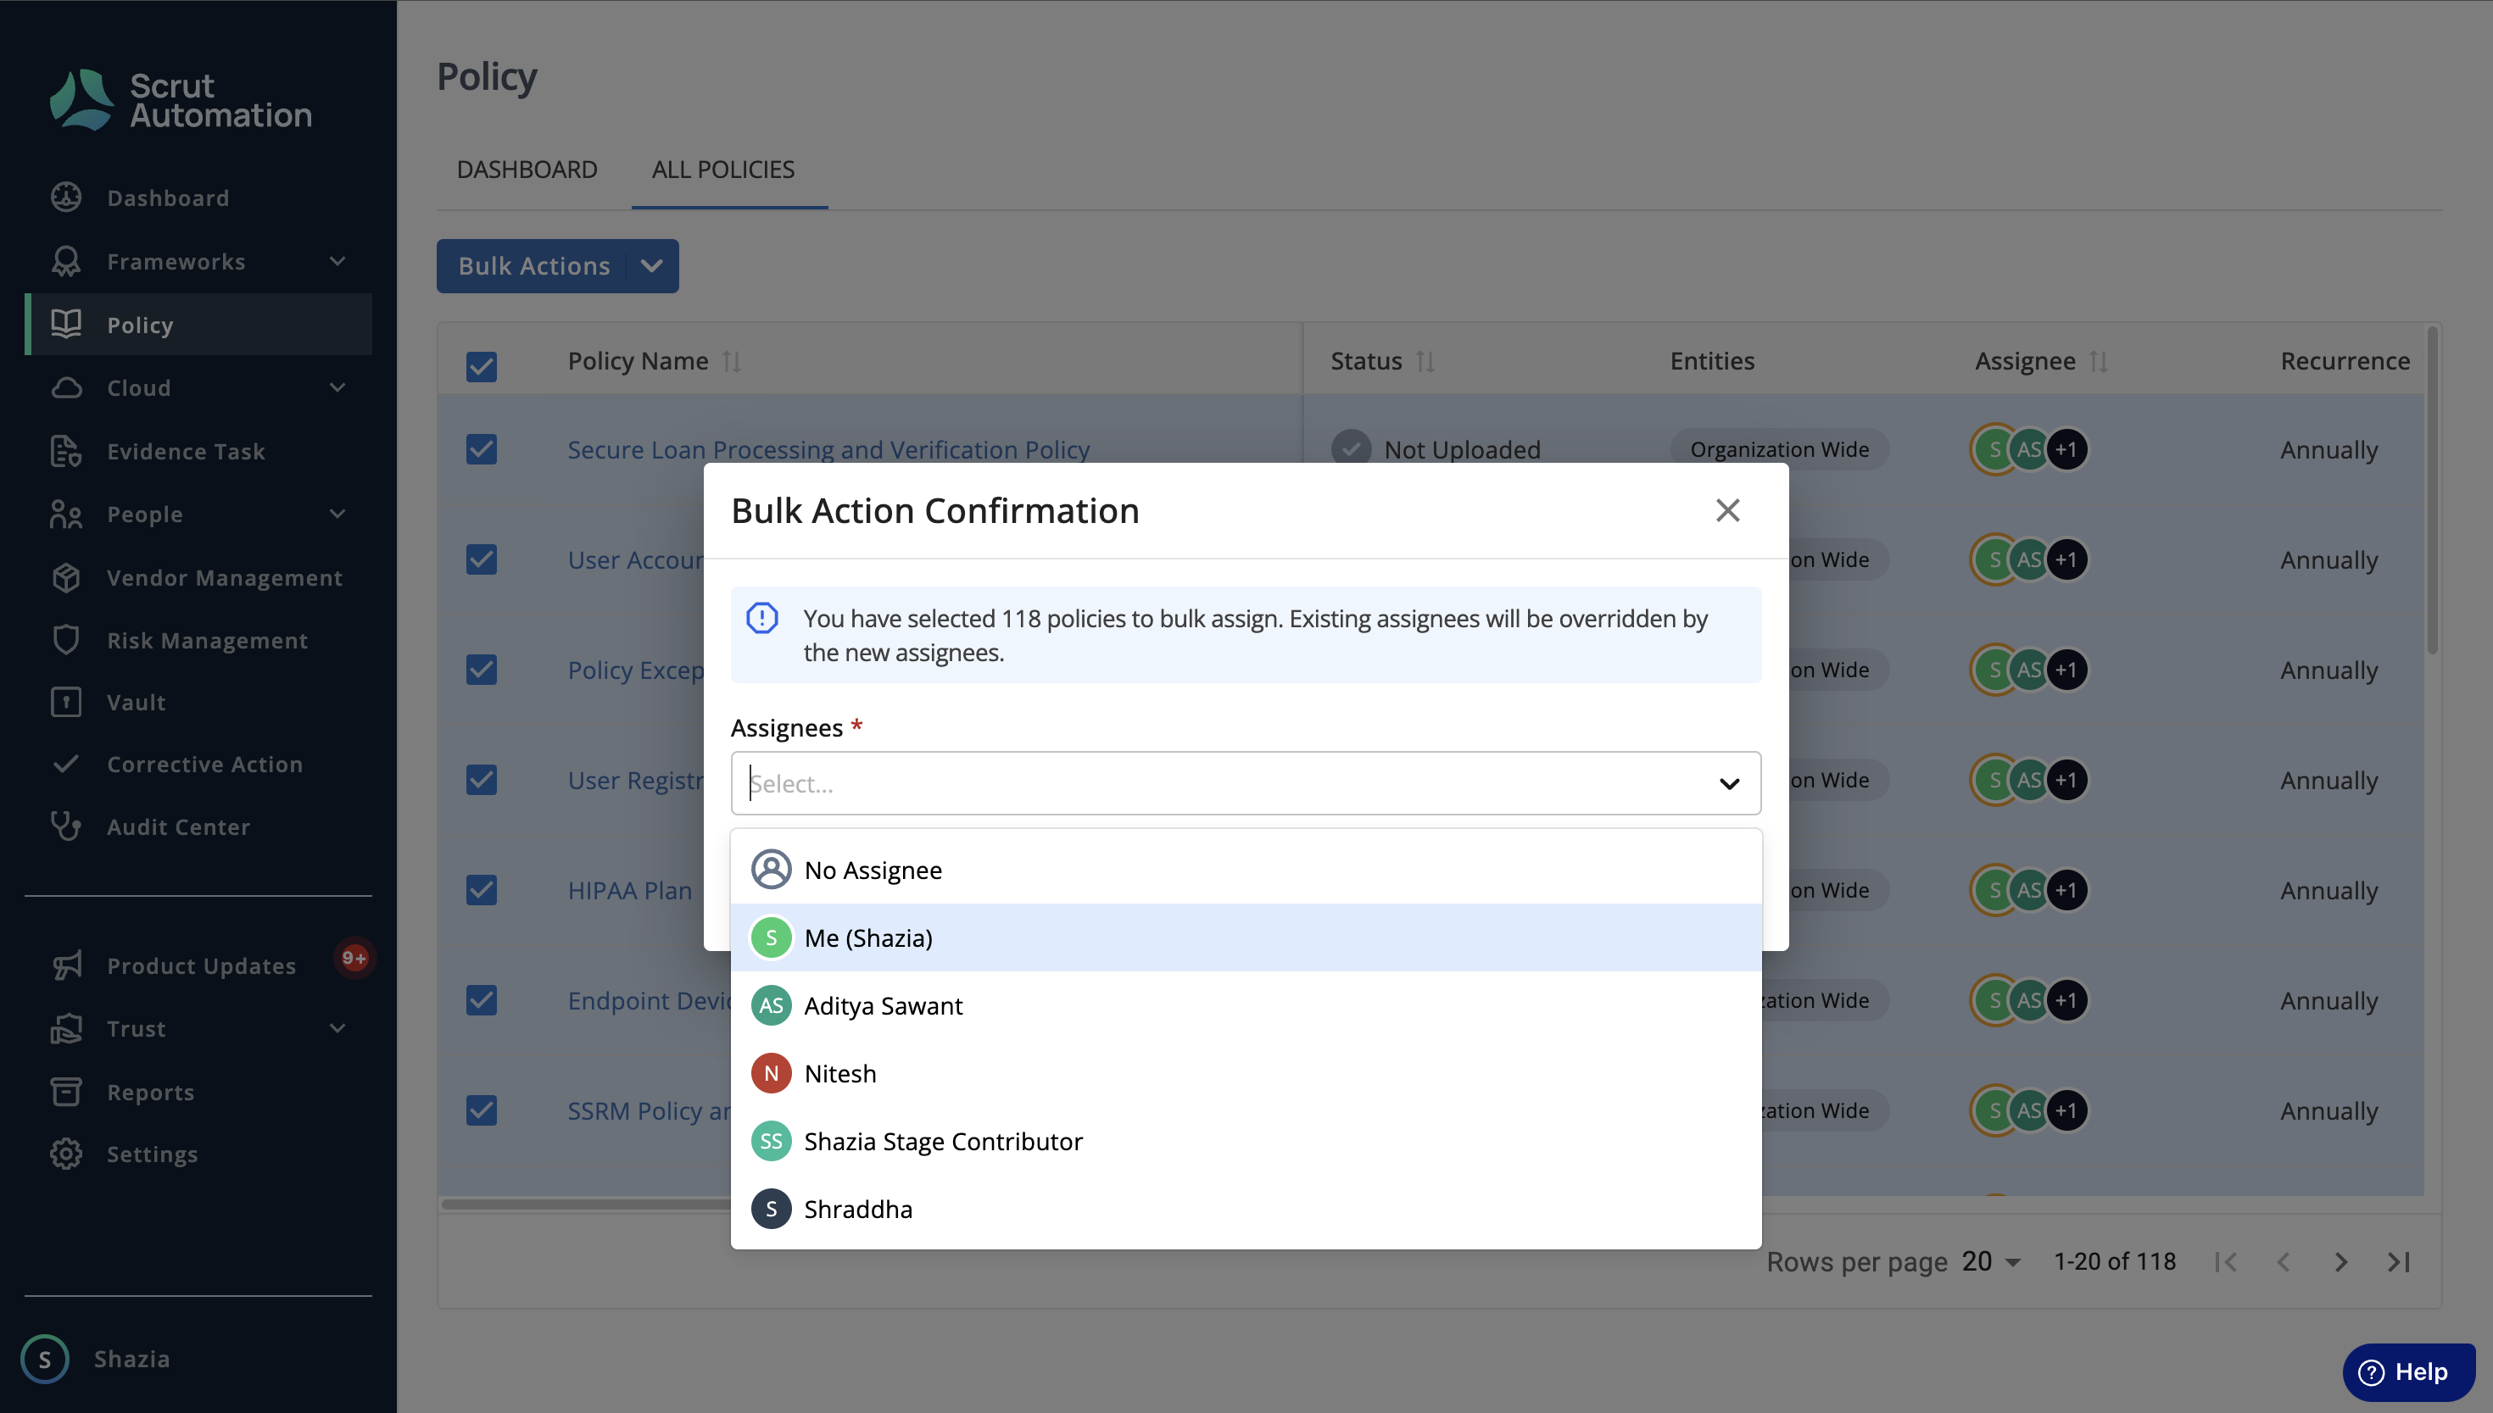Click the Scrut Automation logo
Image resolution: width=2493 pixels, height=1413 pixels.
181,100
